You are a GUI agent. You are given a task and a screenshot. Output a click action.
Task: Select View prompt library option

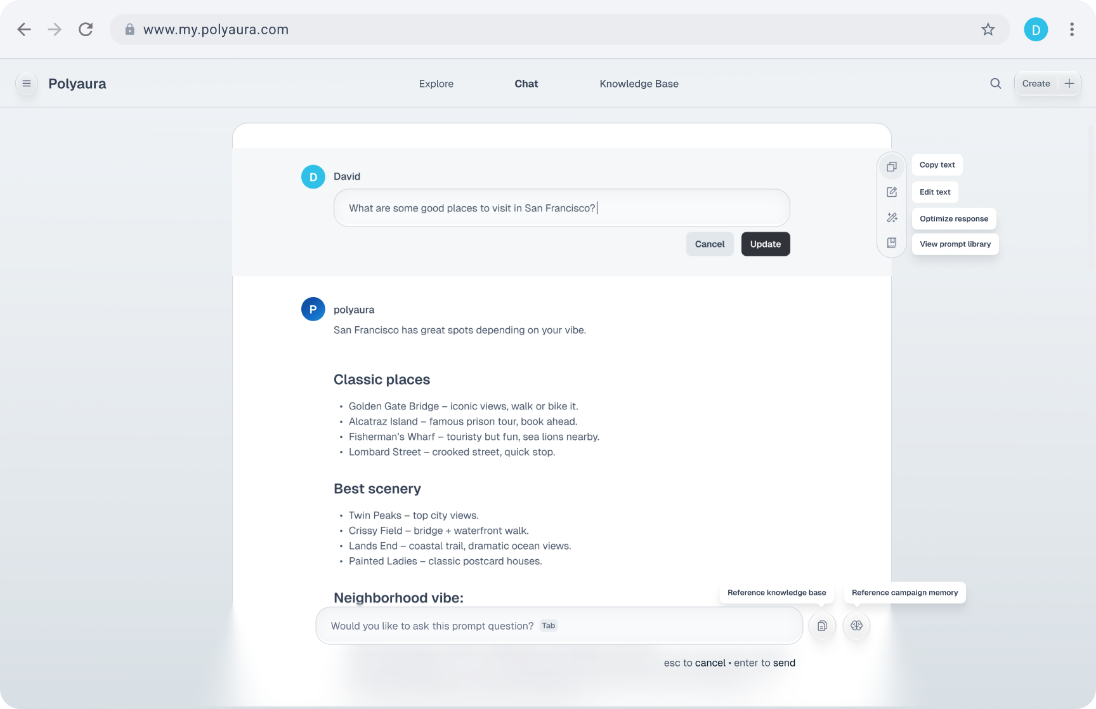(x=955, y=244)
